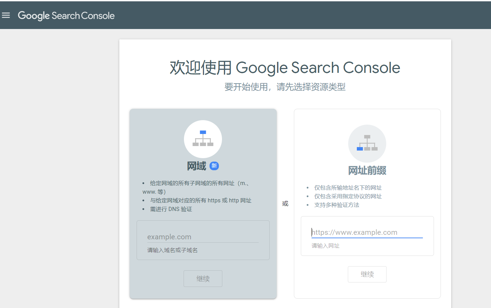Screen dimensions: 491x308
Task: Click the text 仅包含所输地址名下的网址
Action: [348, 188]
